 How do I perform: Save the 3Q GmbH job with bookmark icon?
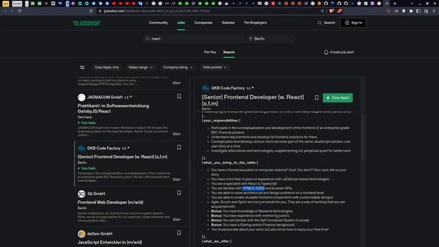(x=179, y=193)
